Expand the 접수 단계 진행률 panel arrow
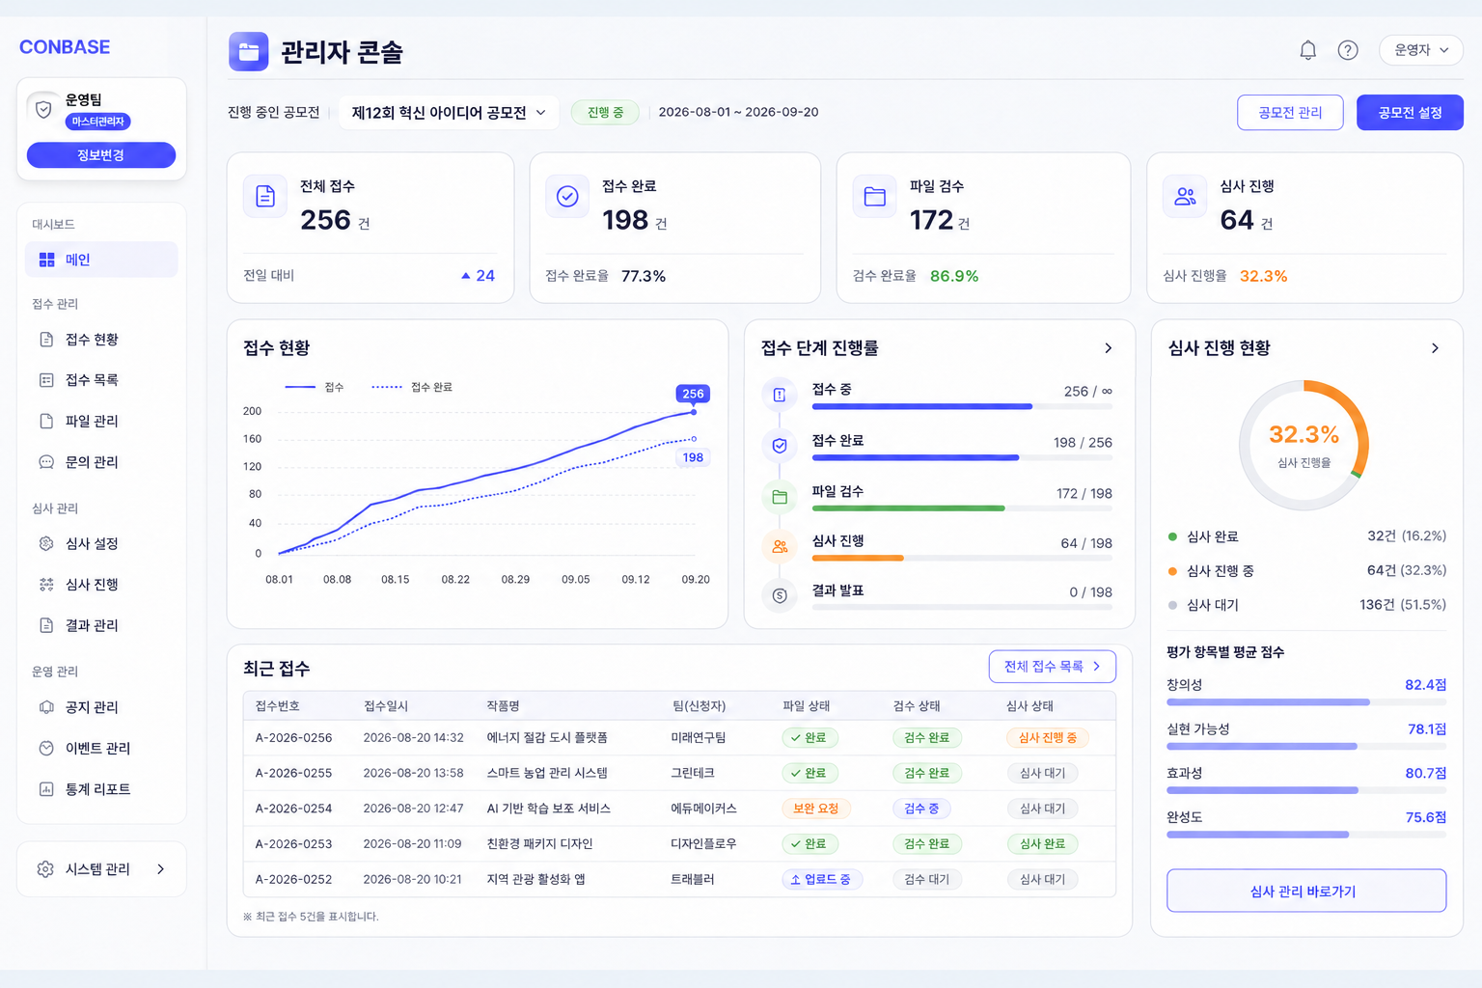The width and height of the screenshot is (1482, 988). click(1108, 348)
